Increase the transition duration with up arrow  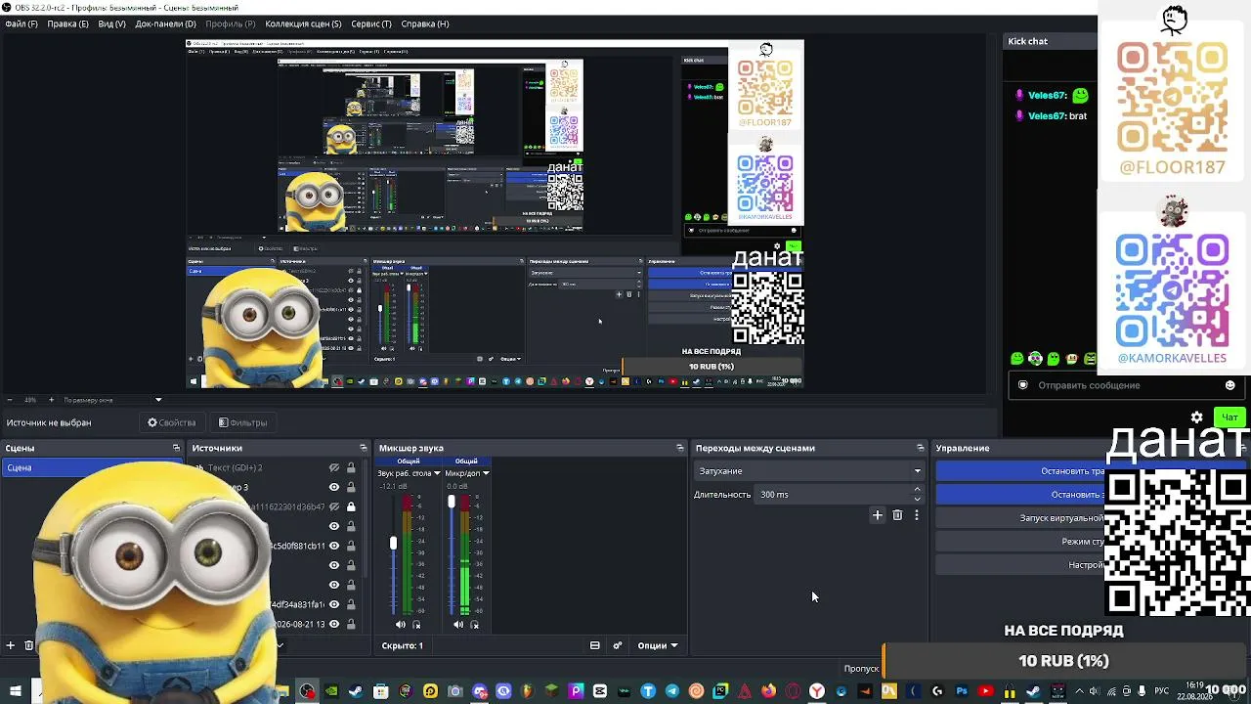tap(917, 491)
